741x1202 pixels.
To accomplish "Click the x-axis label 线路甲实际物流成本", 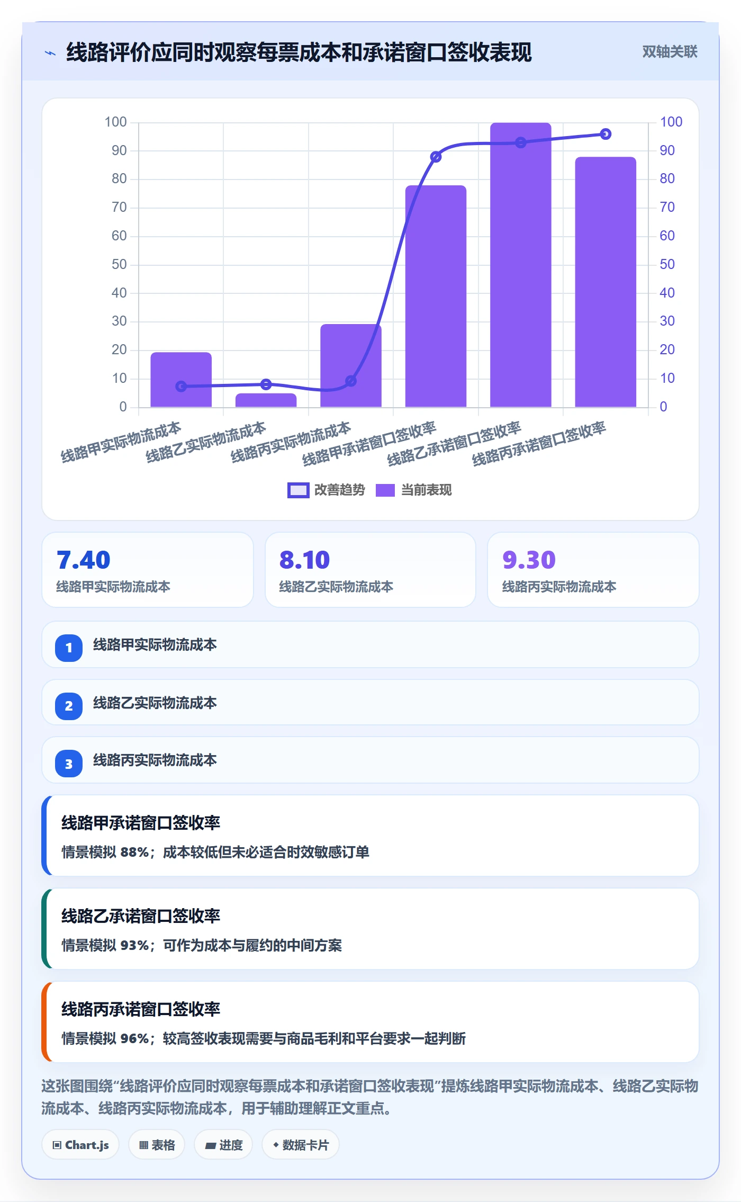I will (121, 443).
